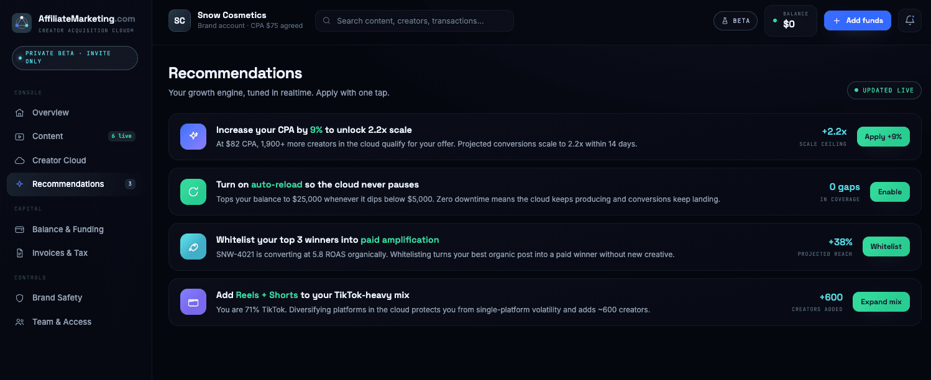Viewport: 931px width, 380px height.
Task: Click the rocket icon for paid amplification
Action: click(x=193, y=247)
